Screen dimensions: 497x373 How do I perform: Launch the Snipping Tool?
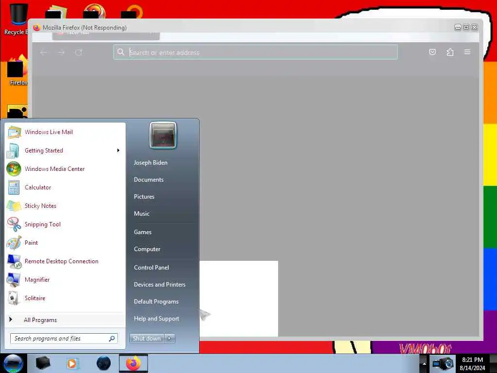pyautogui.click(x=65, y=224)
